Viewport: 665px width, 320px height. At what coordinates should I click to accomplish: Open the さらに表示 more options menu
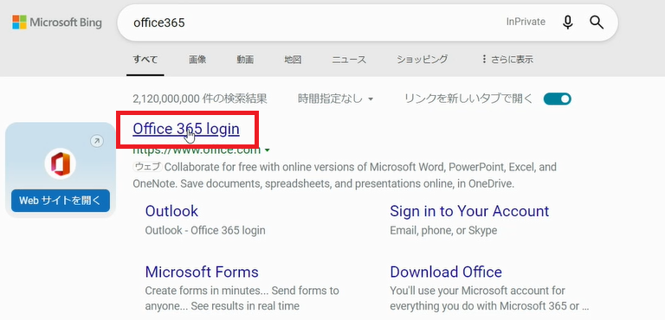507,60
